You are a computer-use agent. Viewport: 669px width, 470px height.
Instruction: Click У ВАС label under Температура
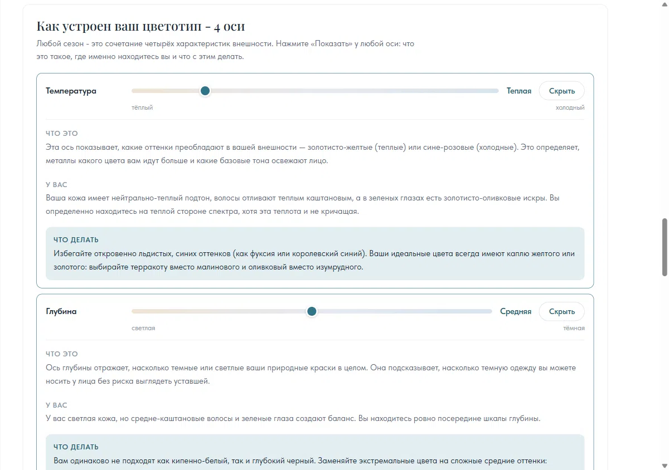(56, 184)
